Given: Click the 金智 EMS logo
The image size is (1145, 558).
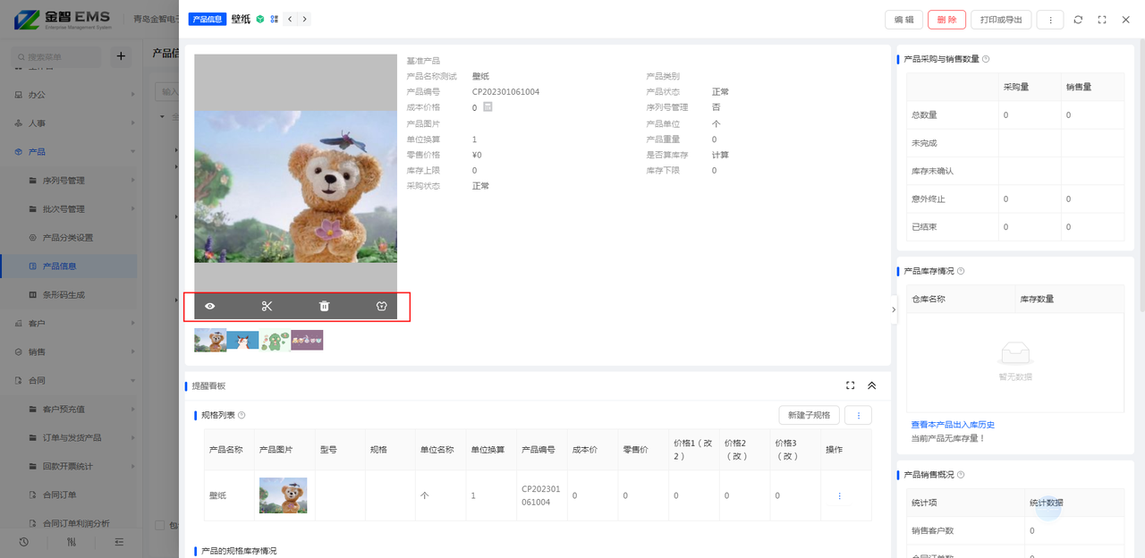Looking at the screenshot, I should 64,20.
